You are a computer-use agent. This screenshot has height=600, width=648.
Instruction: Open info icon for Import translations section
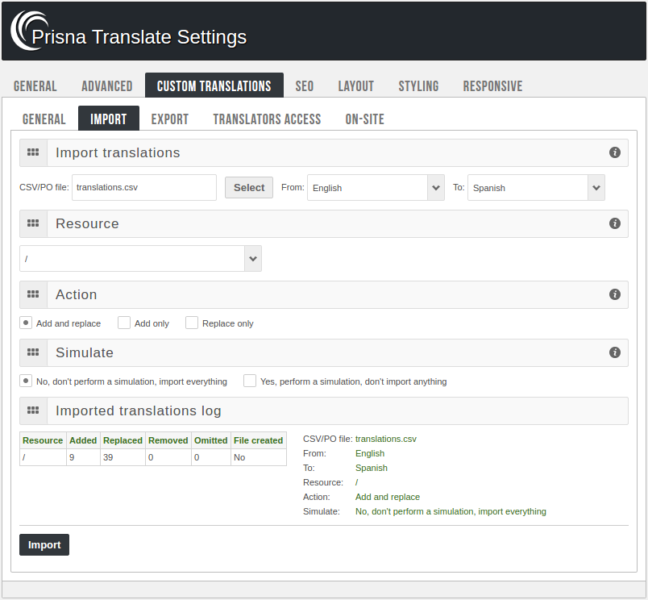coord(614,152)
